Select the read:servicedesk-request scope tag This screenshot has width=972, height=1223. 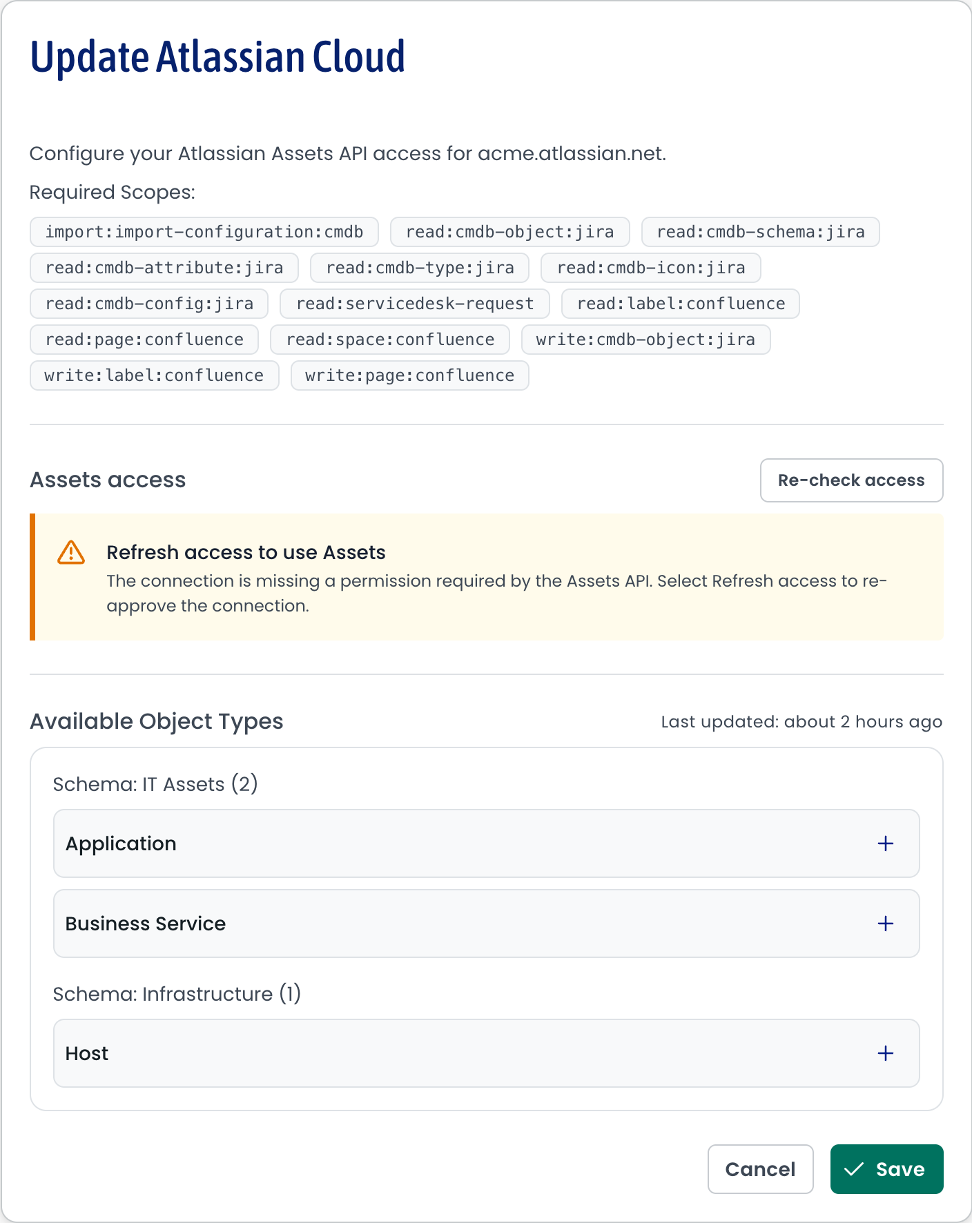[415, 304]
